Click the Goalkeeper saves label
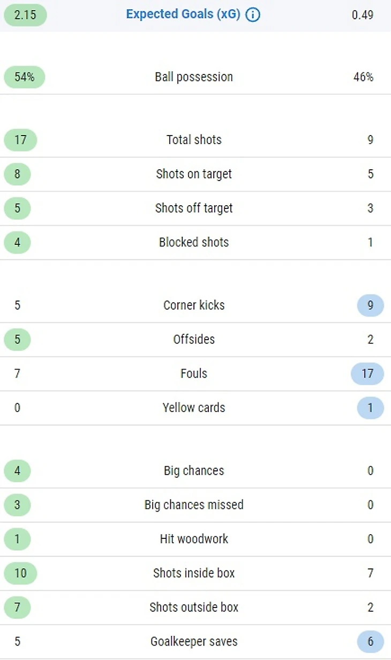391x660 pixels. point(194,641)
